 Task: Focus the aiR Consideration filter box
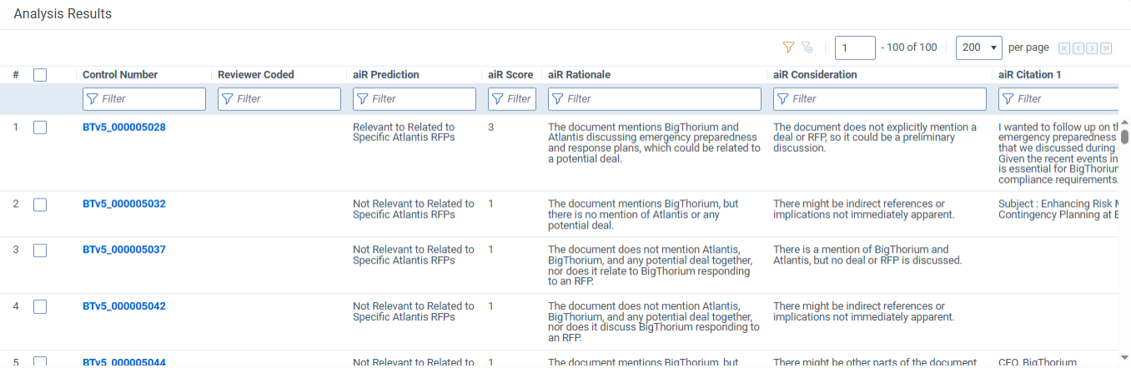tap(880, 99)
